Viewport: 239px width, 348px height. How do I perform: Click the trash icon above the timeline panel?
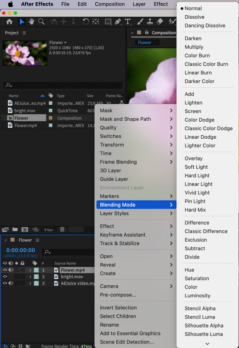62,229
